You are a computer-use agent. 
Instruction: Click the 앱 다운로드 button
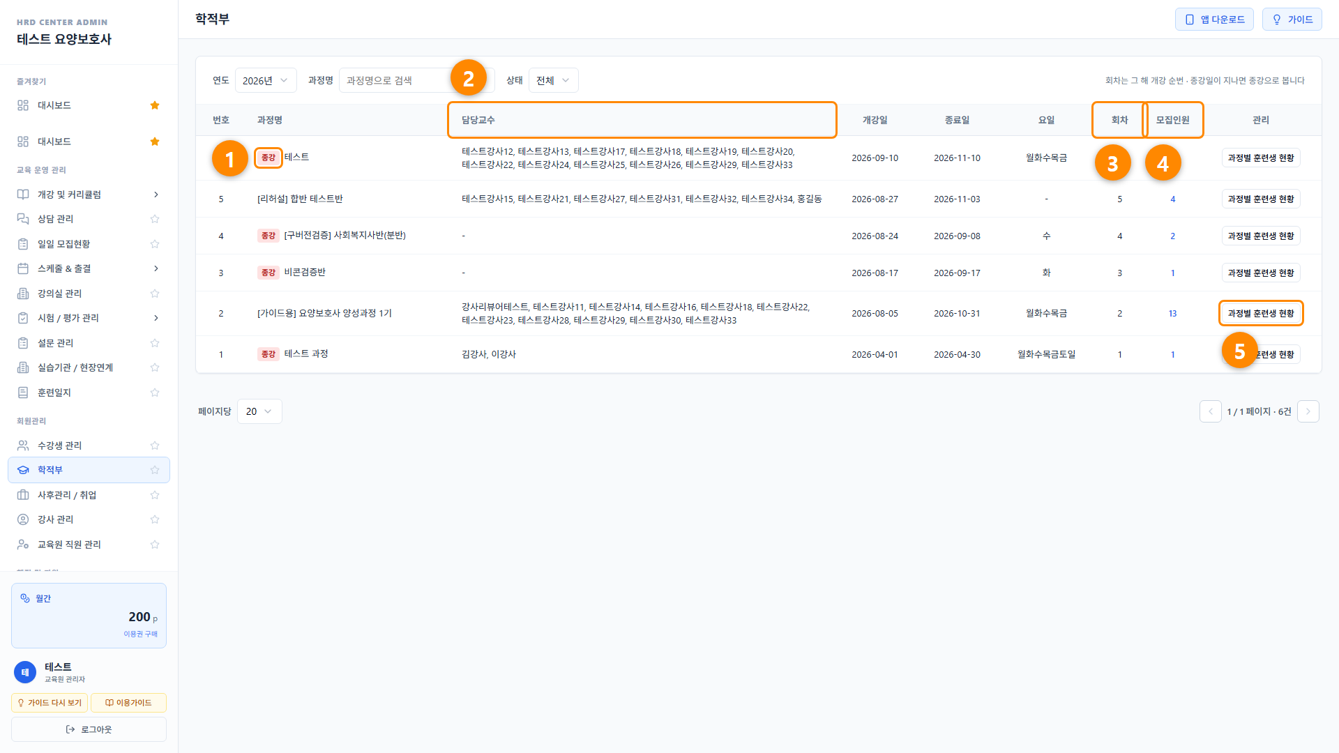coord(1214,20)
